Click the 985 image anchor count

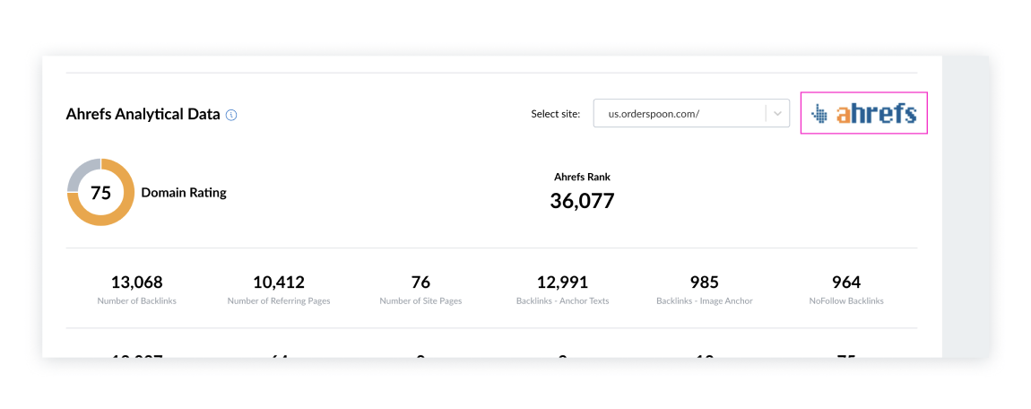704,283
